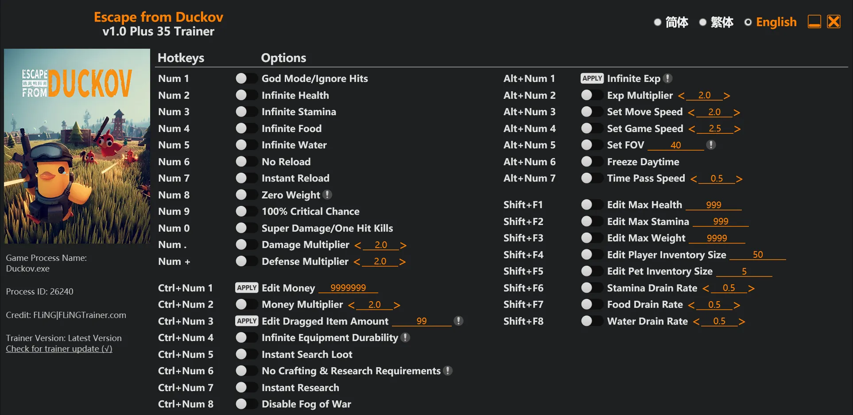Viewport: 853px width, 415px height.
Task: Click the Escape from Duckov cover art
Action: click(77, 146)
